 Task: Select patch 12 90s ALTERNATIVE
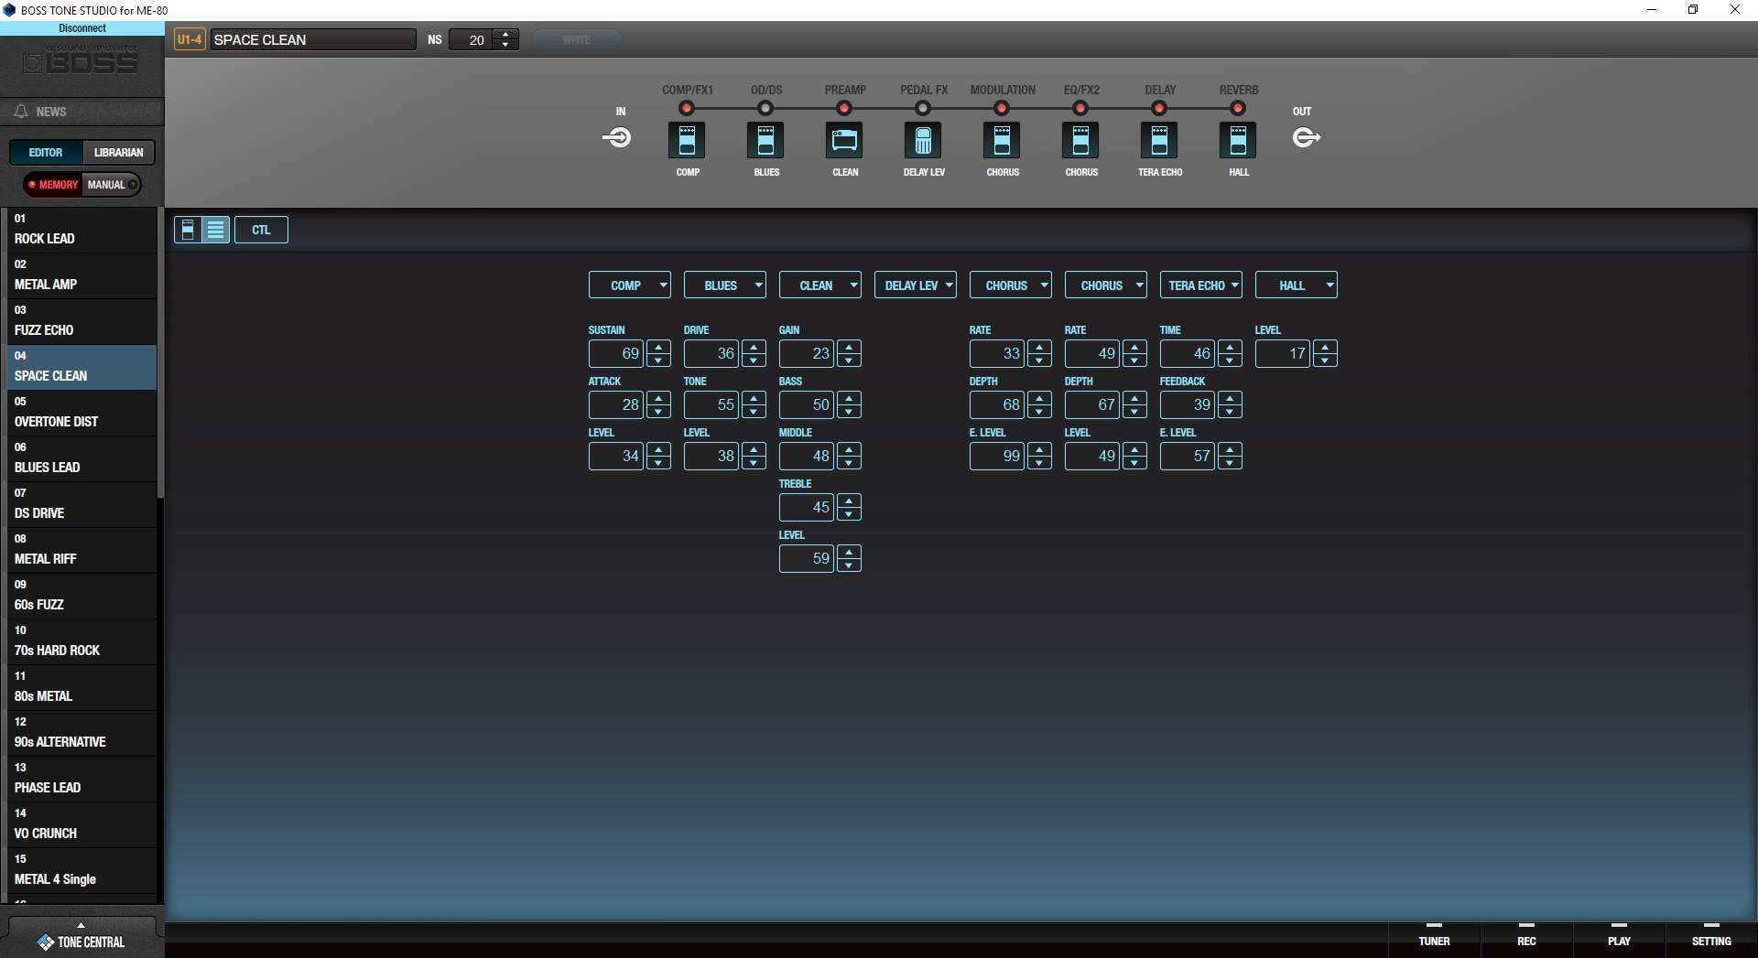pos(81,733)
